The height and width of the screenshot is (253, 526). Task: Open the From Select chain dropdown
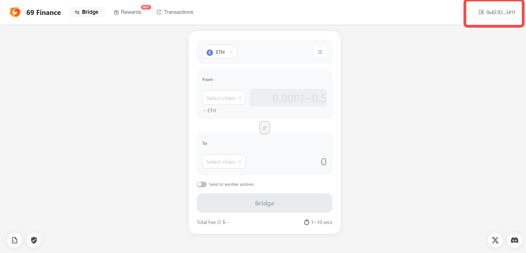coord(224,98)
